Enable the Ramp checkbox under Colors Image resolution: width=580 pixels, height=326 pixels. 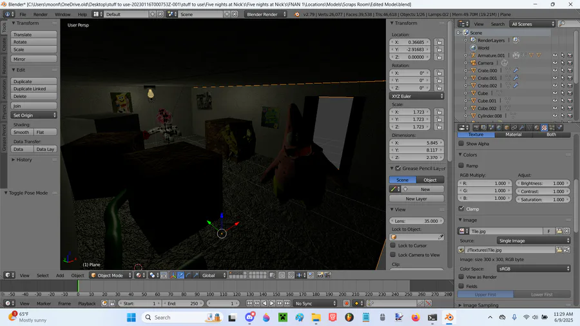[461, 166]
